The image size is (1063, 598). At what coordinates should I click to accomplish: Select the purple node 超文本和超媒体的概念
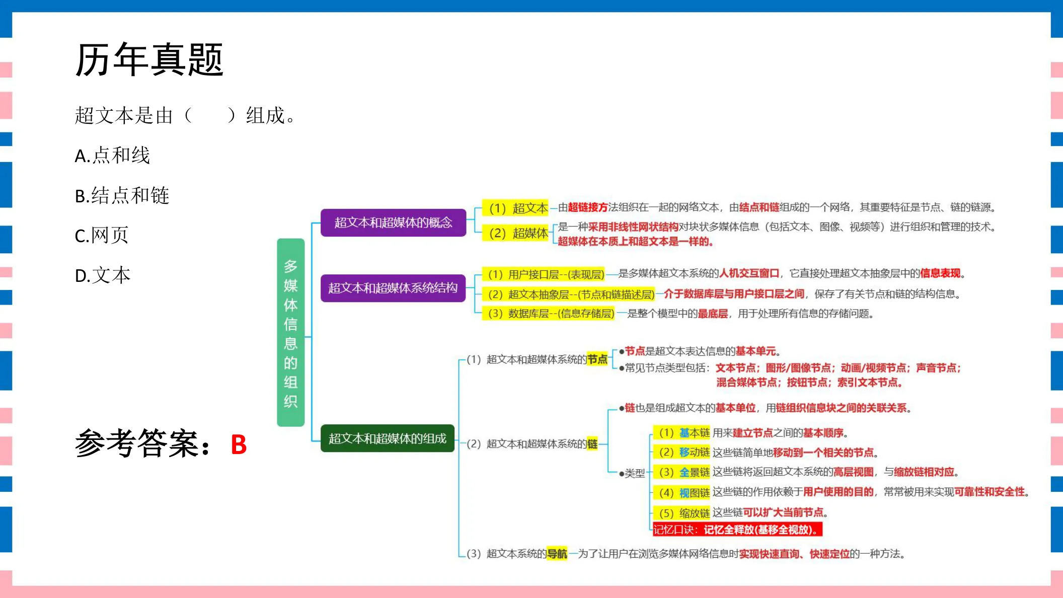pos(393,222)
